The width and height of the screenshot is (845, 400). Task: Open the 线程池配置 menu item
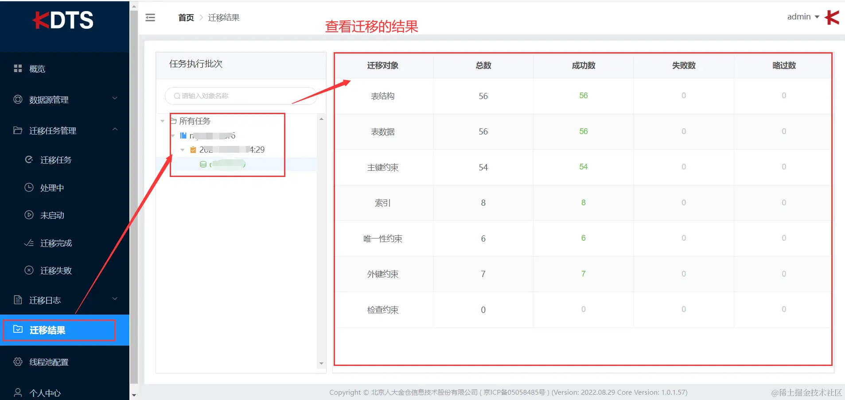[x=65, y=362]
